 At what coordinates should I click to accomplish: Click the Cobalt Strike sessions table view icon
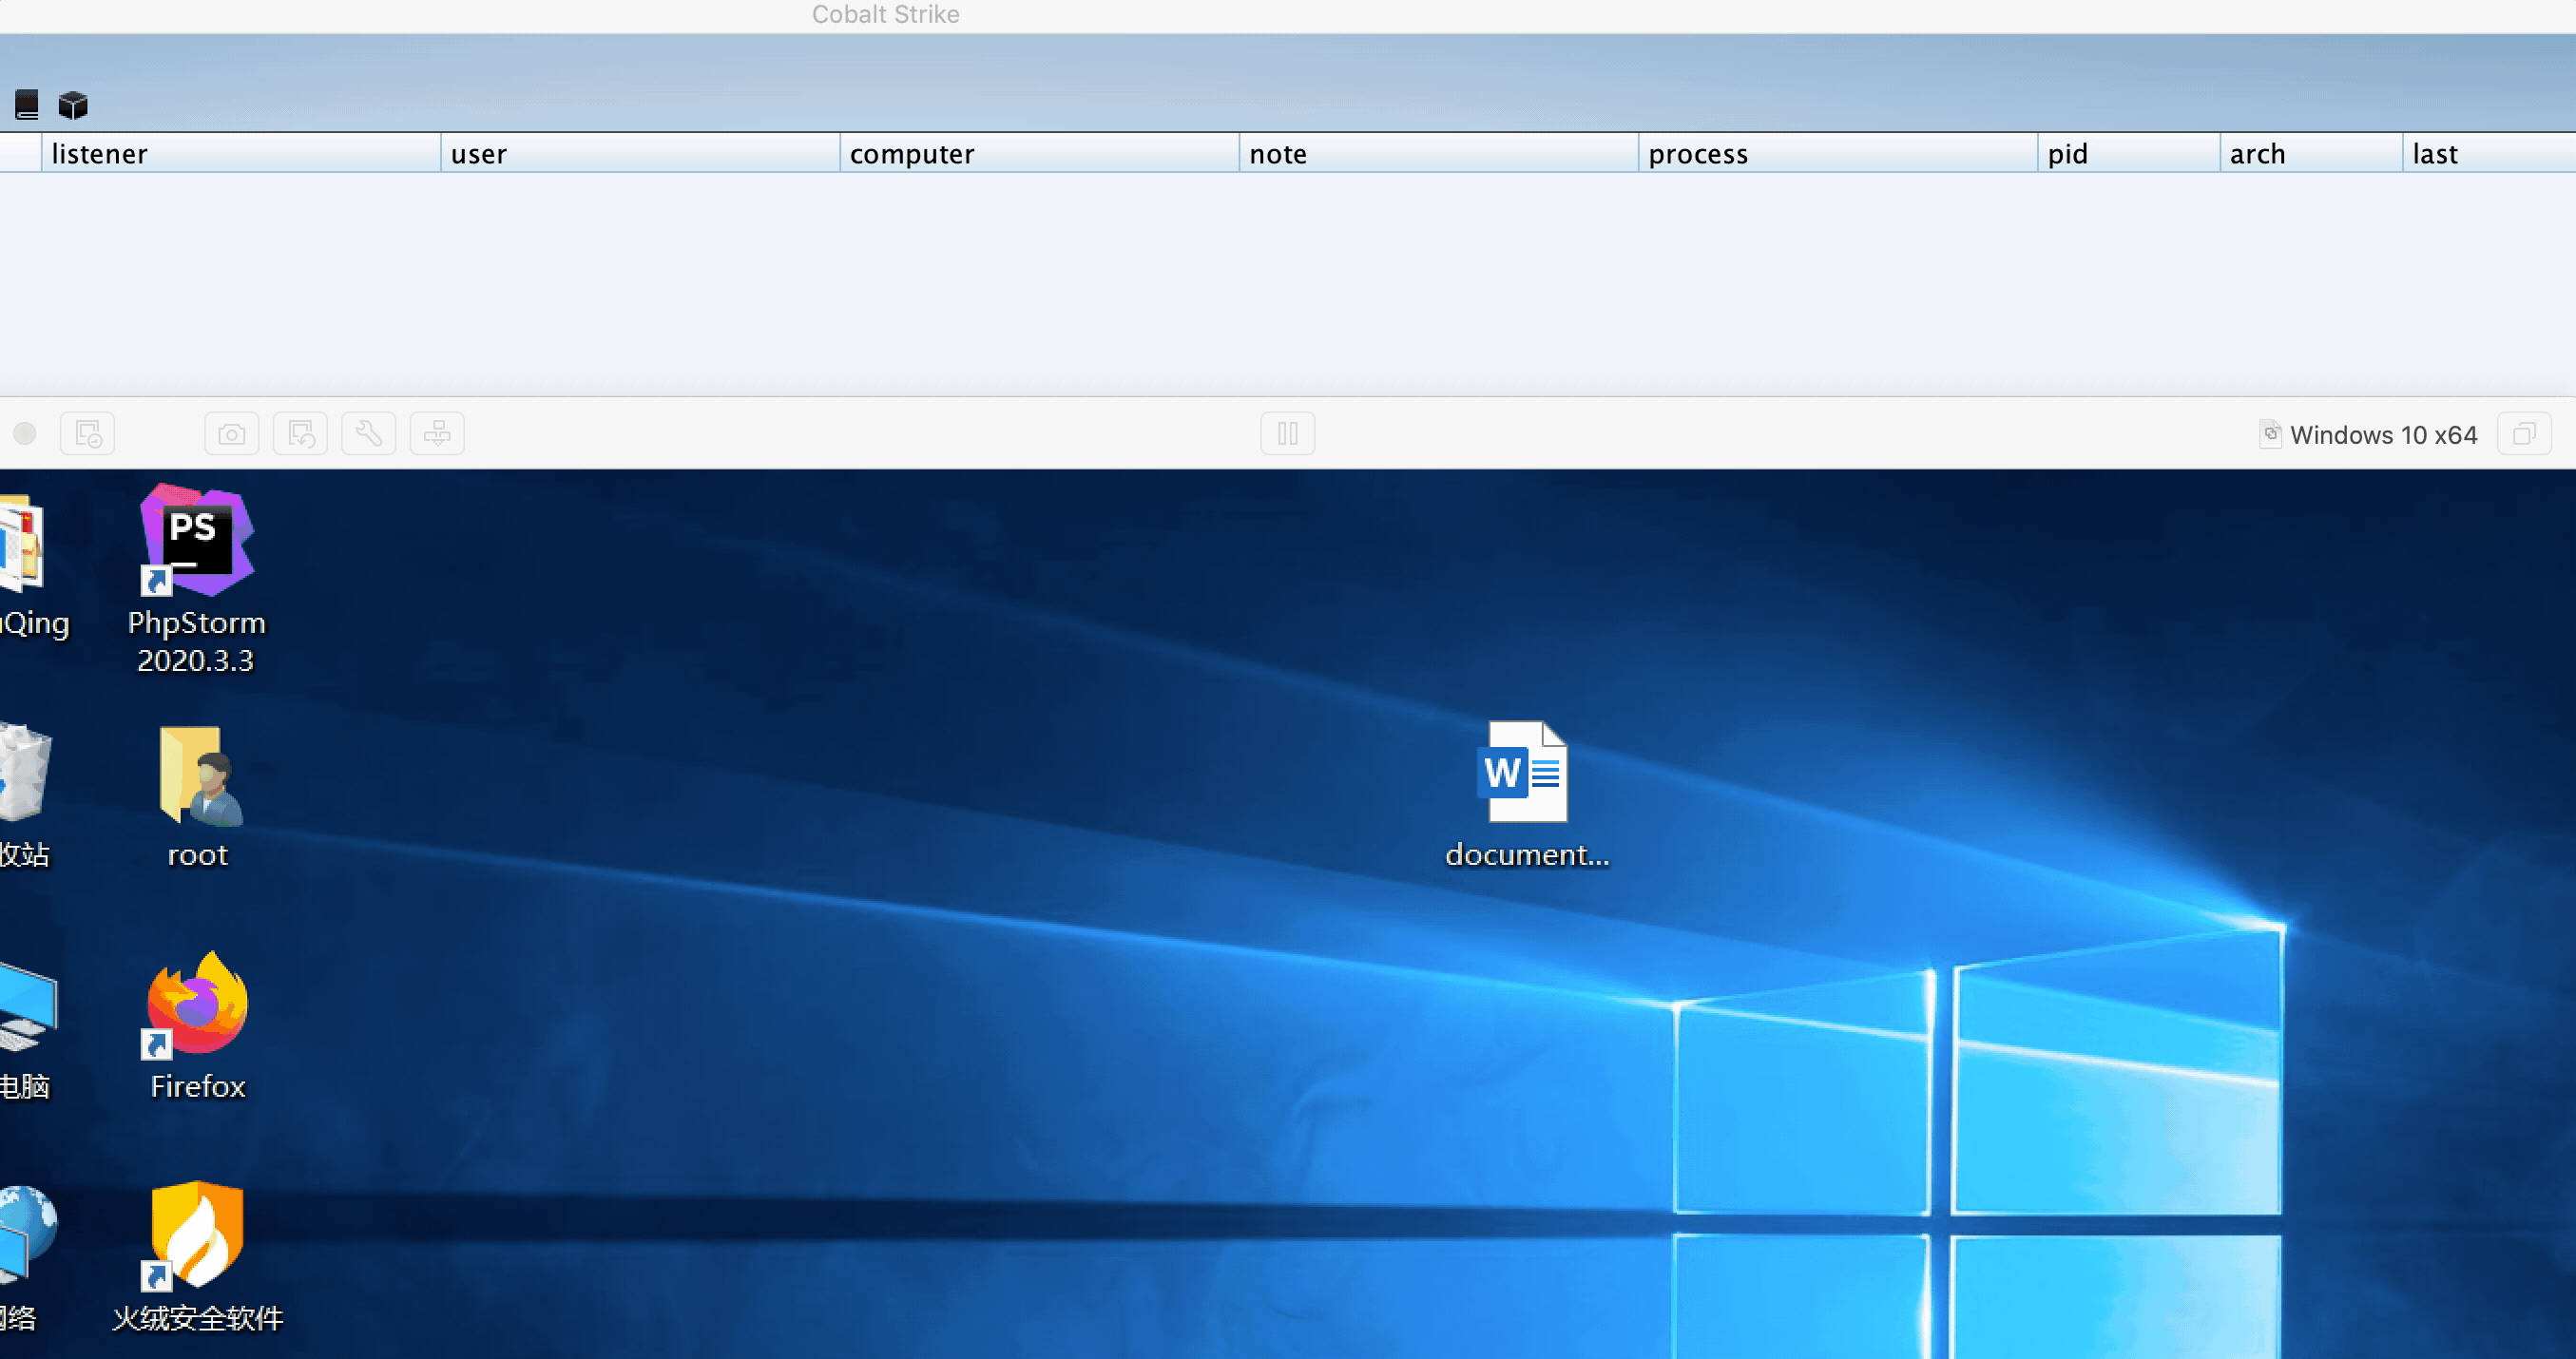(x=27, y=104)
